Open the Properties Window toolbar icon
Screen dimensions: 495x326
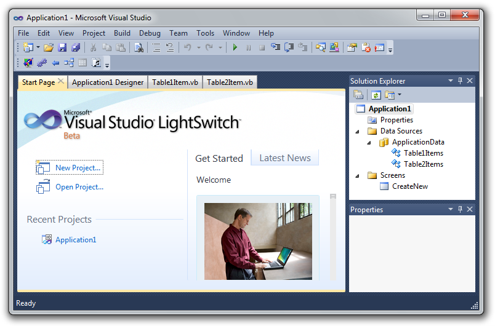click(352, 47)
